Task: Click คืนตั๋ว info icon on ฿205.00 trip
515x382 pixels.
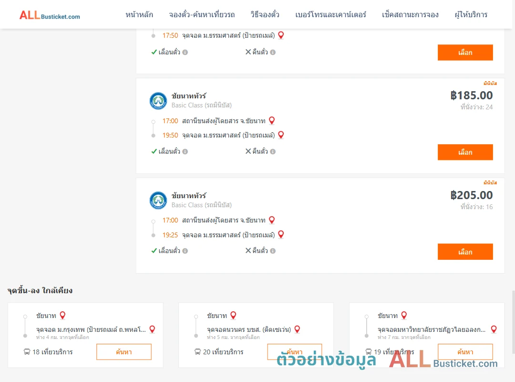Action: (x=273, y=251)
